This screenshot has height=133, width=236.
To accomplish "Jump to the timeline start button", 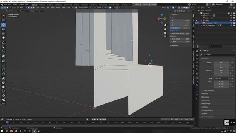I will (x=93, y=119).
